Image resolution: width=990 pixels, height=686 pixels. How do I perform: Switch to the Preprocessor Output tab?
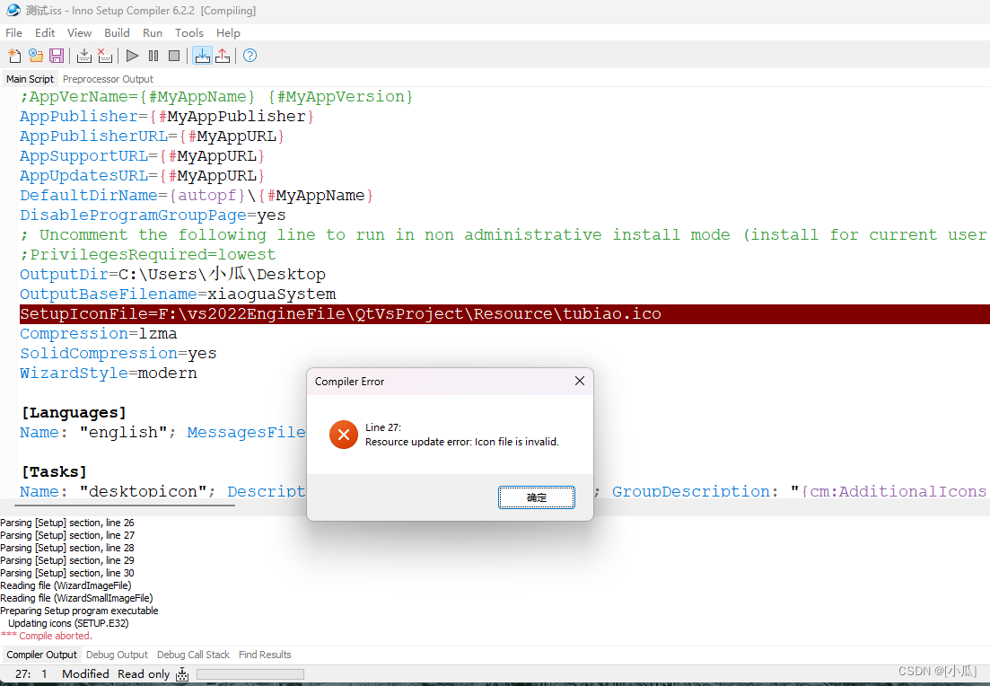tap(108, 79)
